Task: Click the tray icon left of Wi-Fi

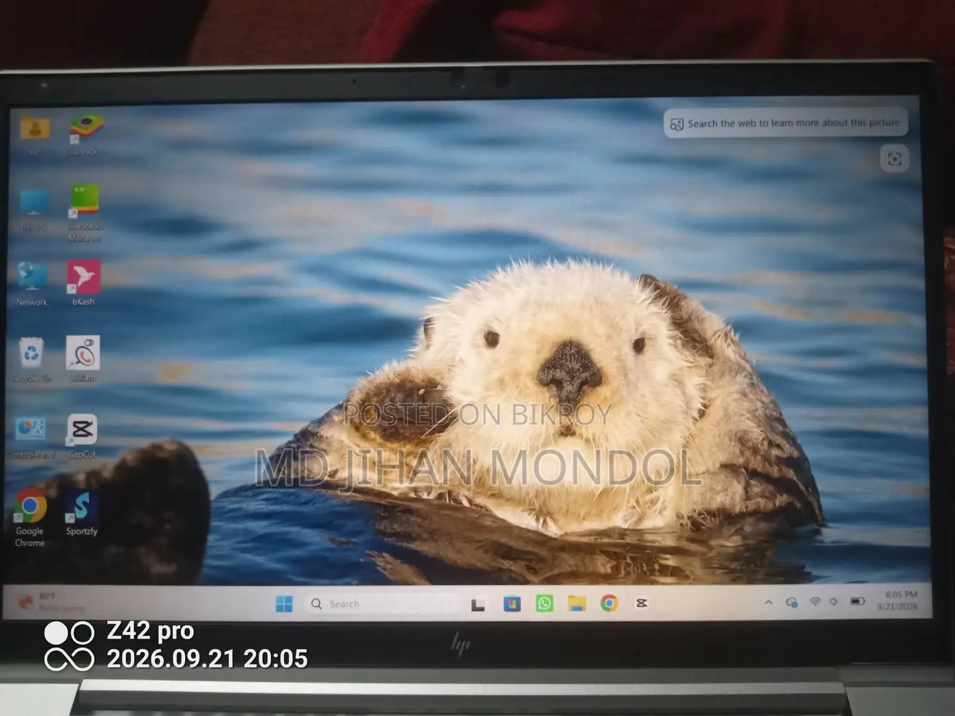Action: (791, 603)
